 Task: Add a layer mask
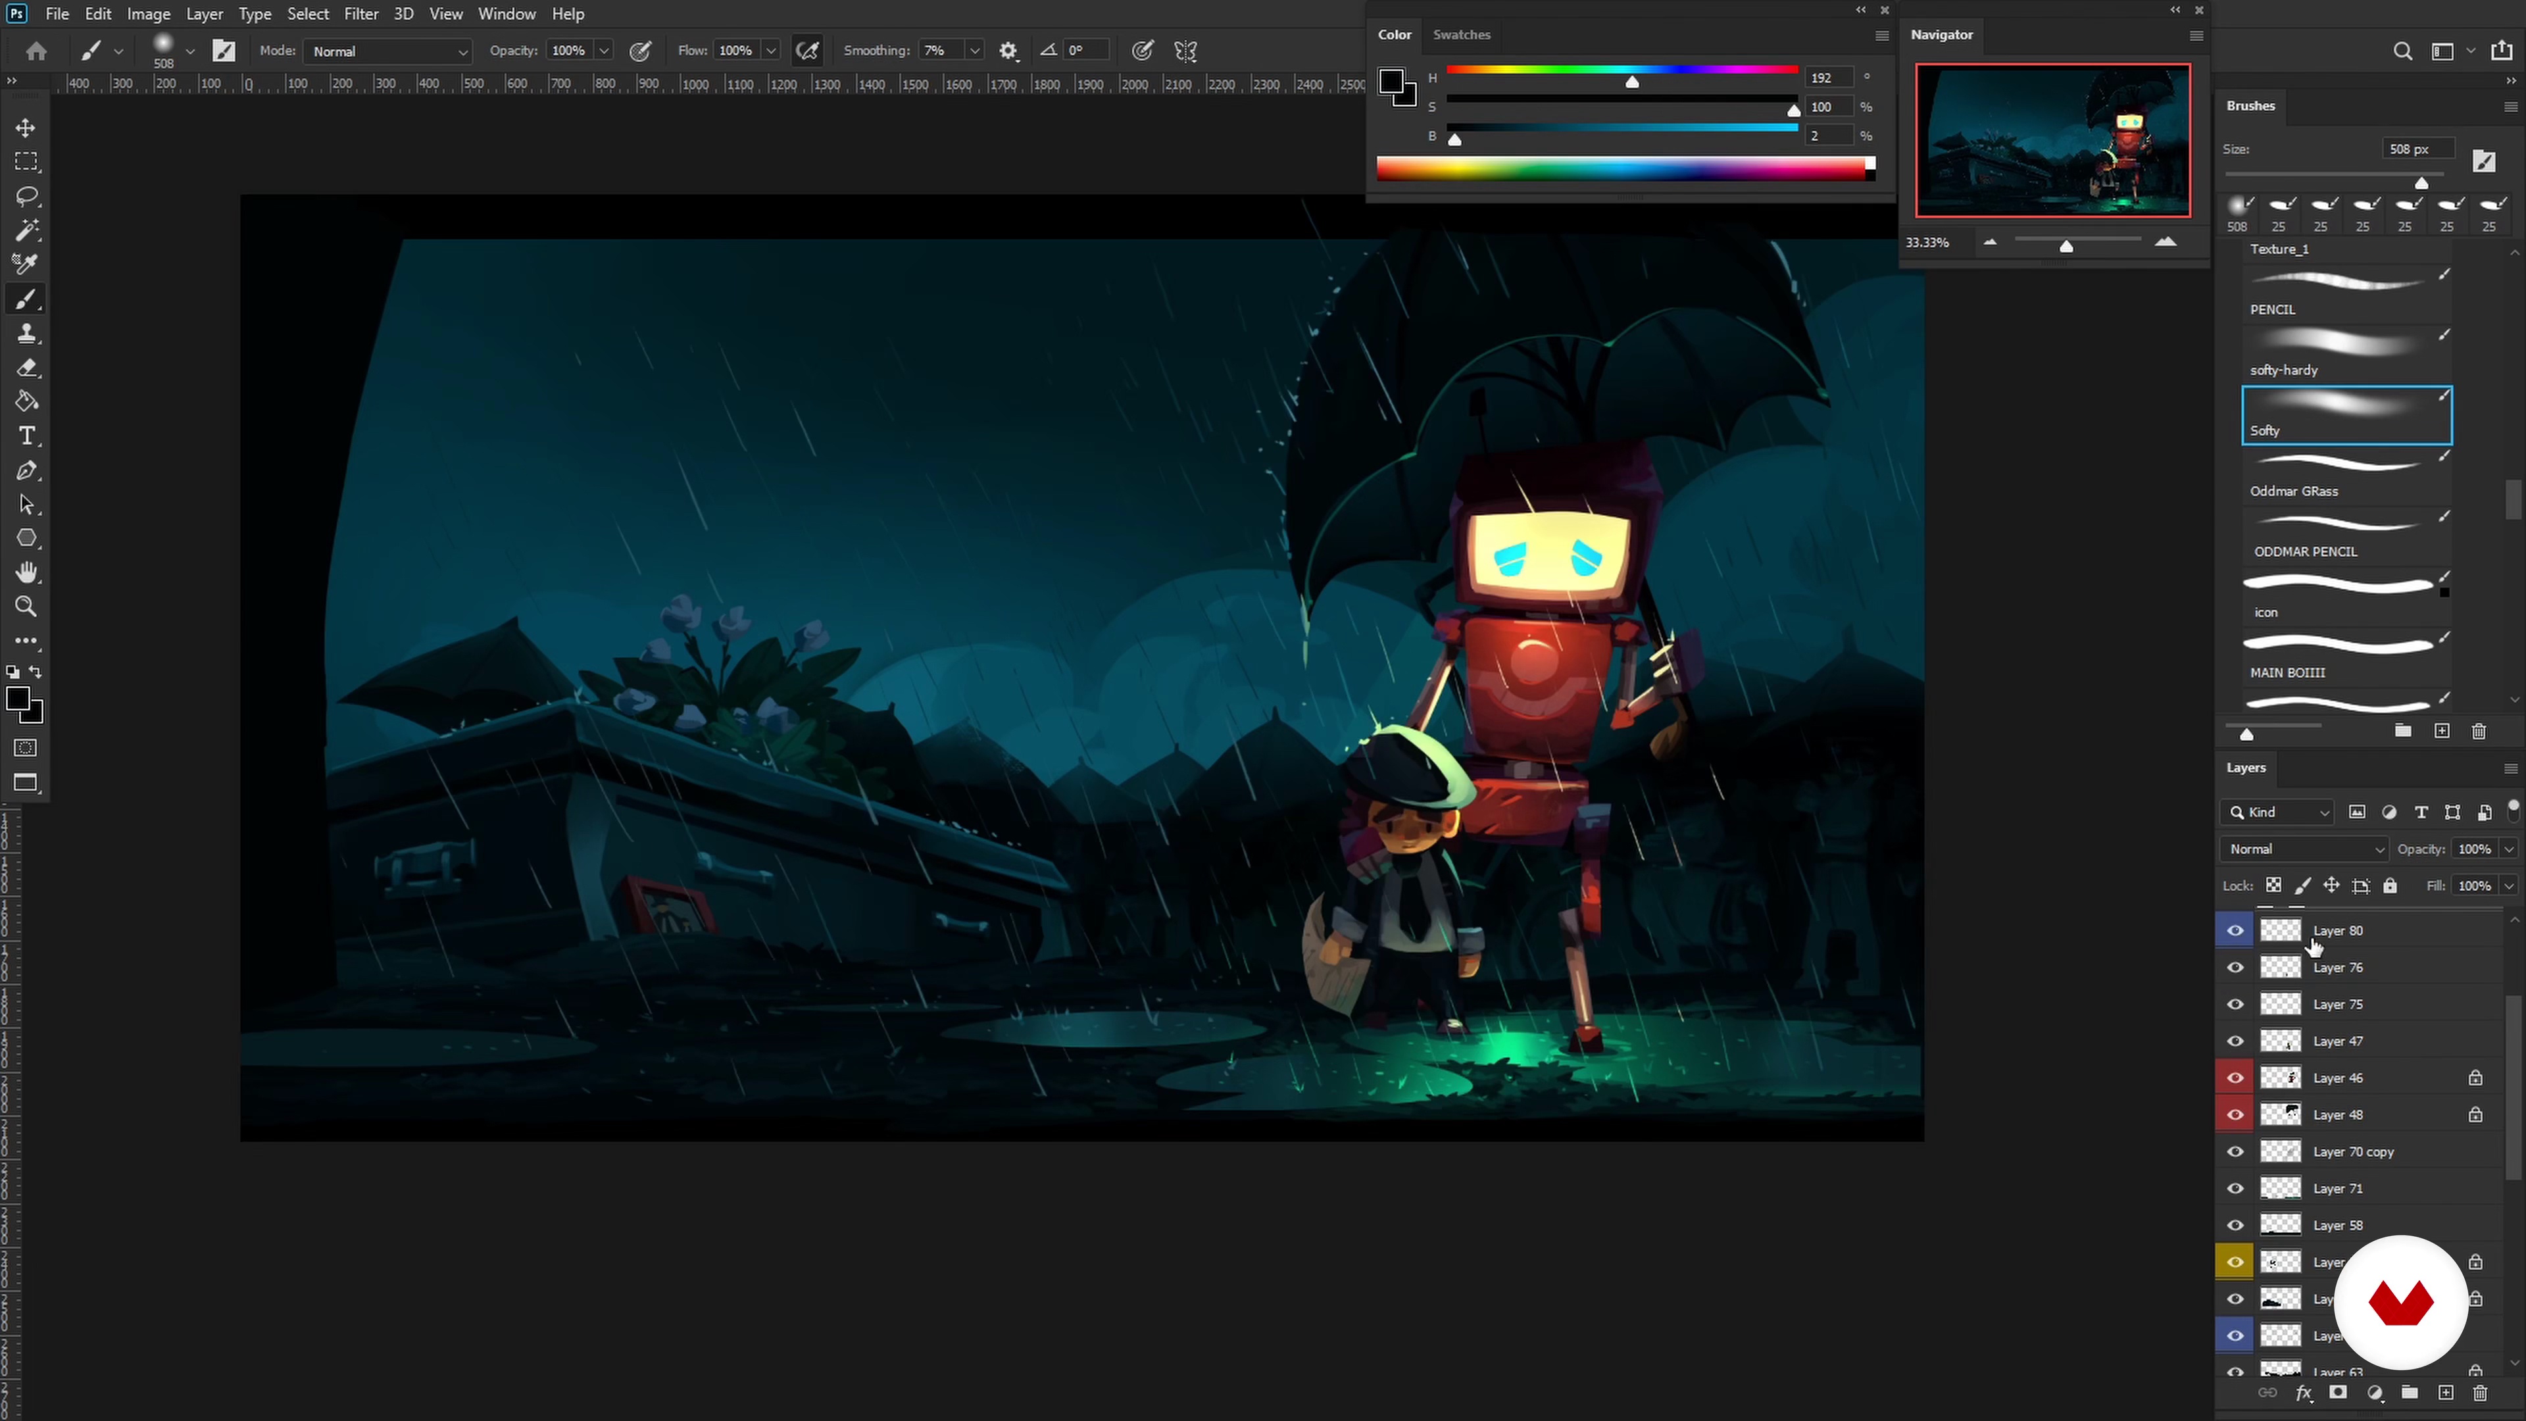2338,1393
